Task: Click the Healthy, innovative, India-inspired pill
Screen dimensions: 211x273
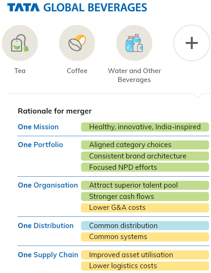Action: pyautogui.click(x=145, y=127)
